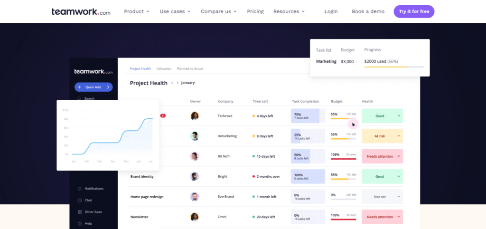Click the plus icon on Quick Add

click(79, 87)
